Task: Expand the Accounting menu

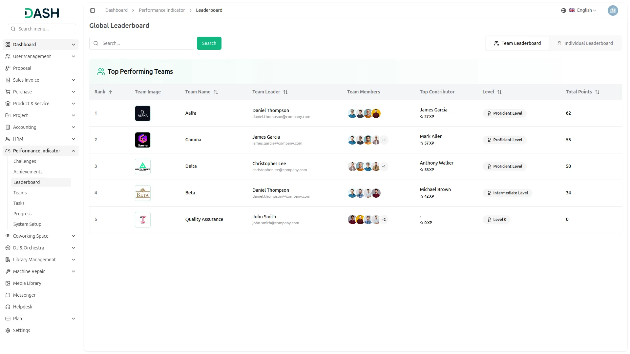Action: (x=41, y=127)
